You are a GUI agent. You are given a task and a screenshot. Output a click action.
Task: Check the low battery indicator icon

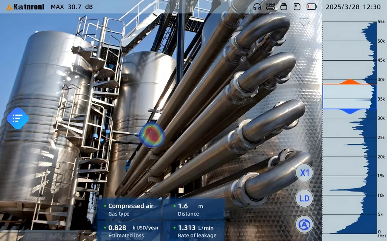click(312, 7)
